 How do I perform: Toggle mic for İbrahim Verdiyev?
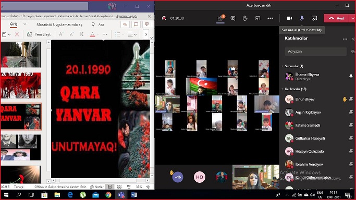(351, 164)
